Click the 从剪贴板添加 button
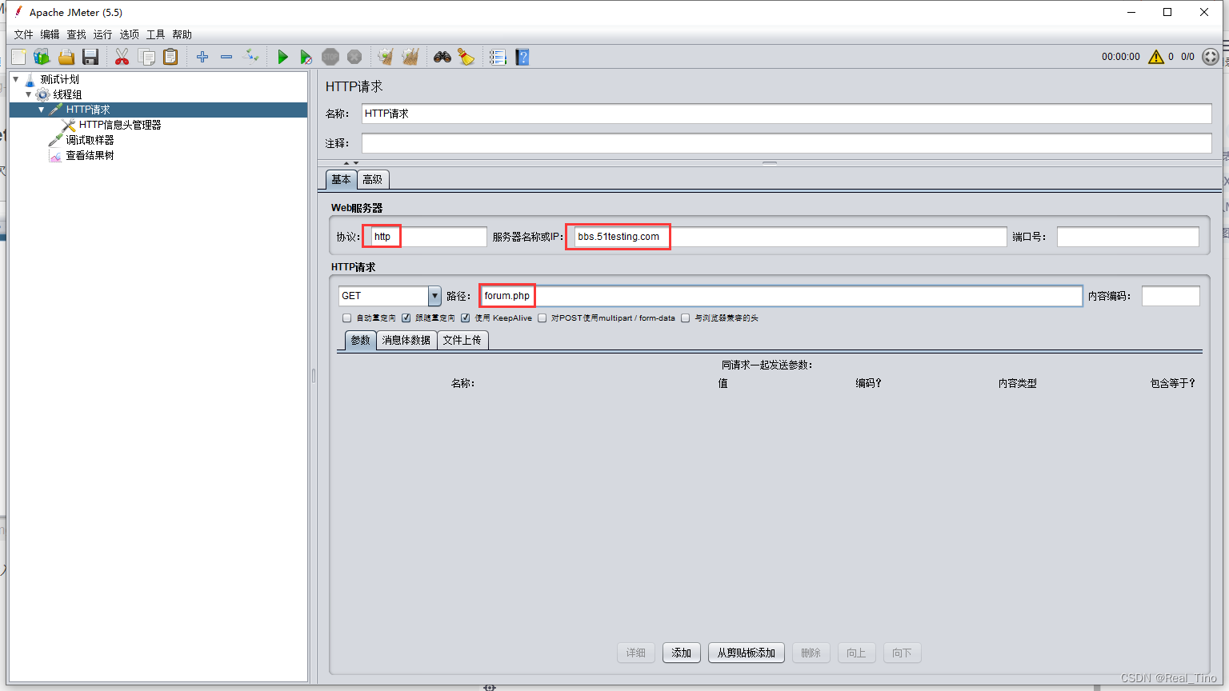 coord(747,653)
